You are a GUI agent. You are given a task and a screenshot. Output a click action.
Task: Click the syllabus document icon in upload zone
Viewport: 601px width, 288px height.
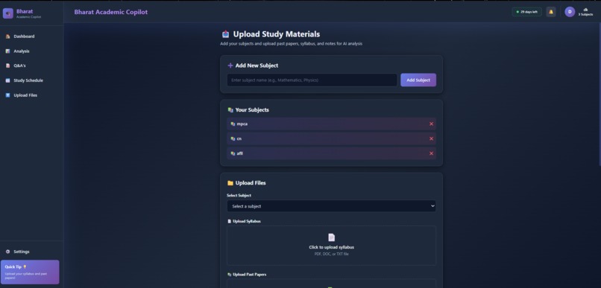tap(332, 237)
